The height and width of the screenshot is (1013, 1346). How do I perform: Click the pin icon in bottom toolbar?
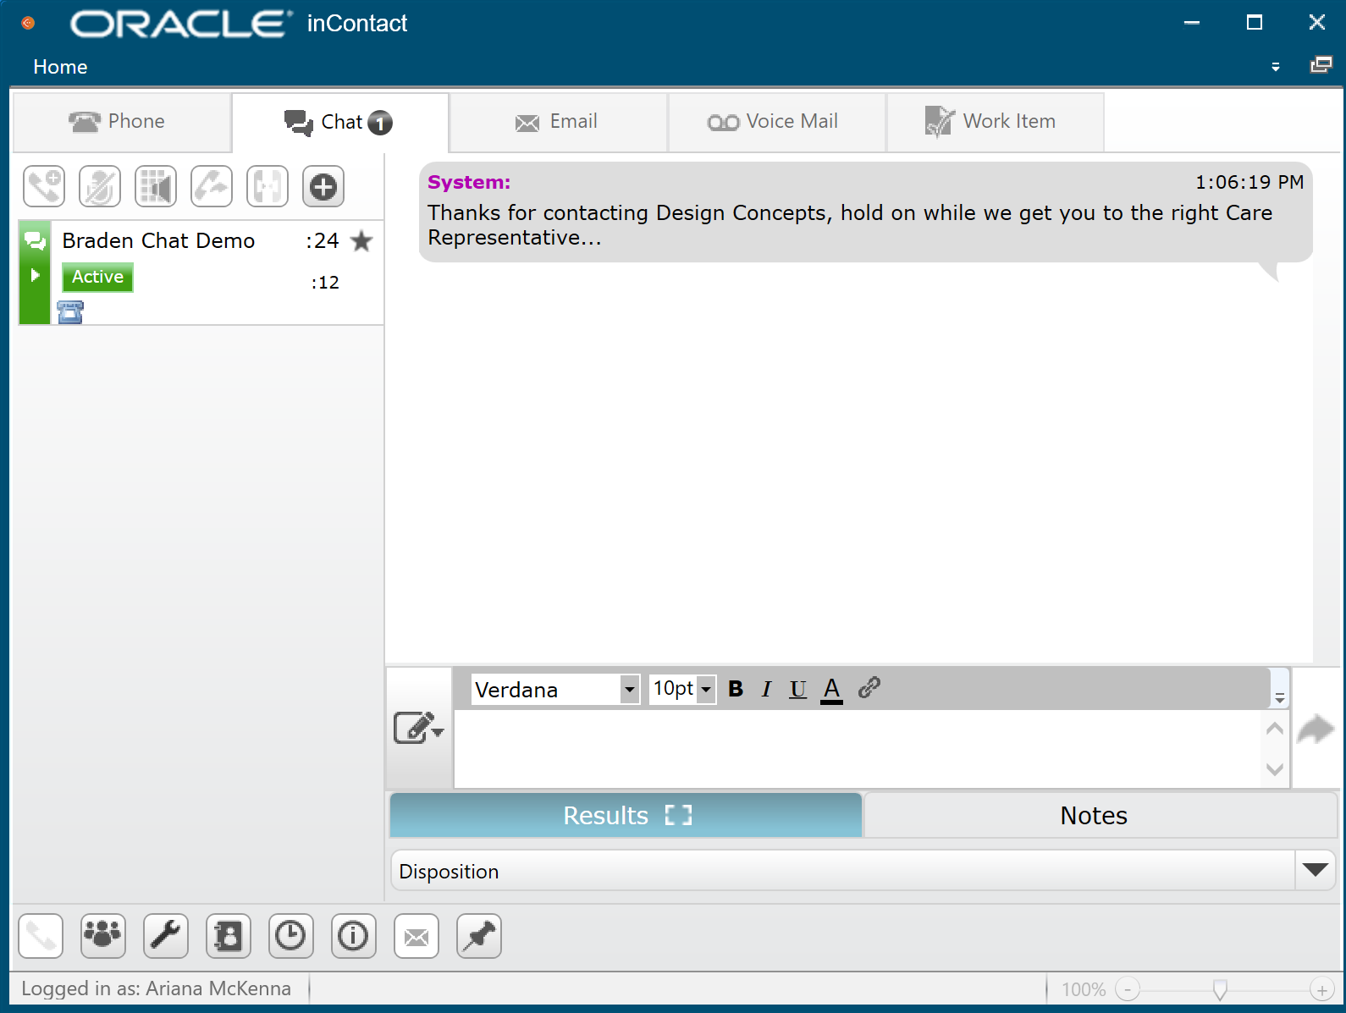(479, 936)
